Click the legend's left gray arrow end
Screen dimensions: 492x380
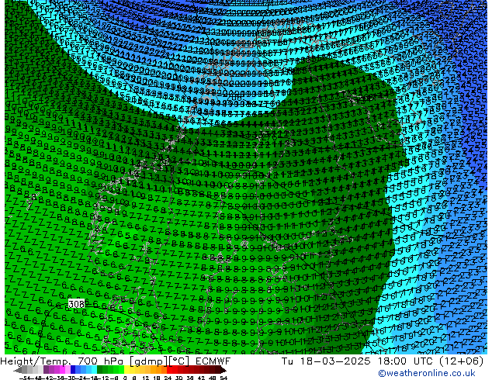point(18,370)
